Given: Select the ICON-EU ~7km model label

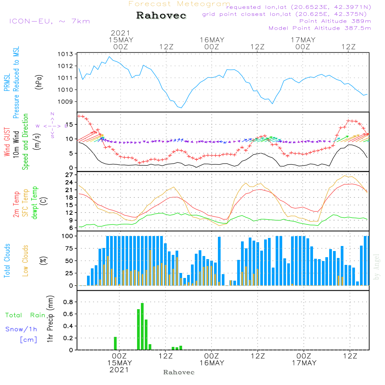Looking at the screenshot, I should pos(49,21).
